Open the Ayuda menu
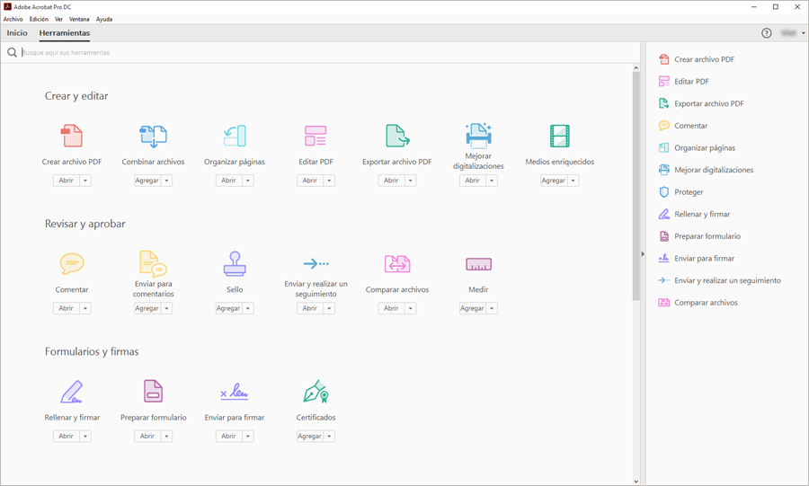 coord(104,19)
